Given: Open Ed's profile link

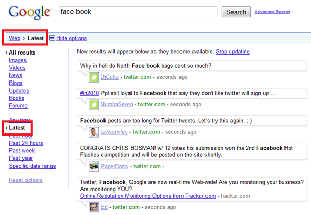Looking at the screenshot, I should coord(104,207).
